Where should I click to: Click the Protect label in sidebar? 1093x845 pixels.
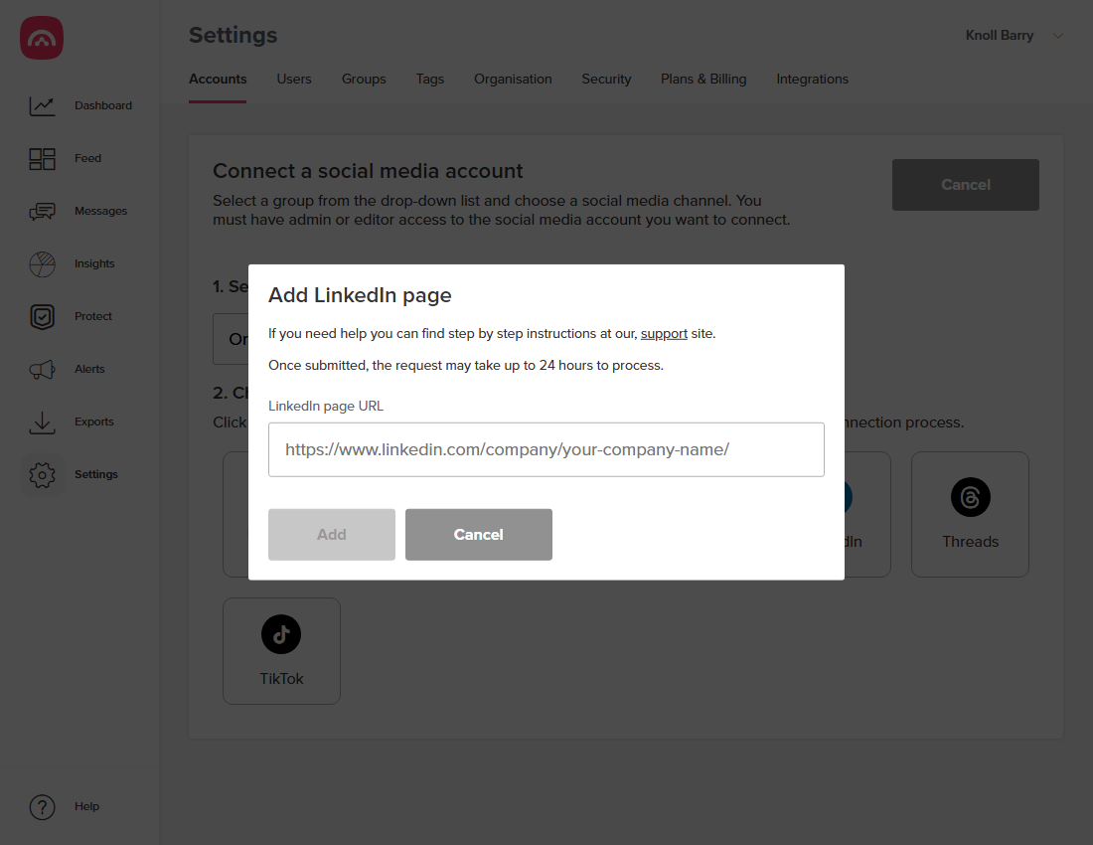click(x=93, y=316)
